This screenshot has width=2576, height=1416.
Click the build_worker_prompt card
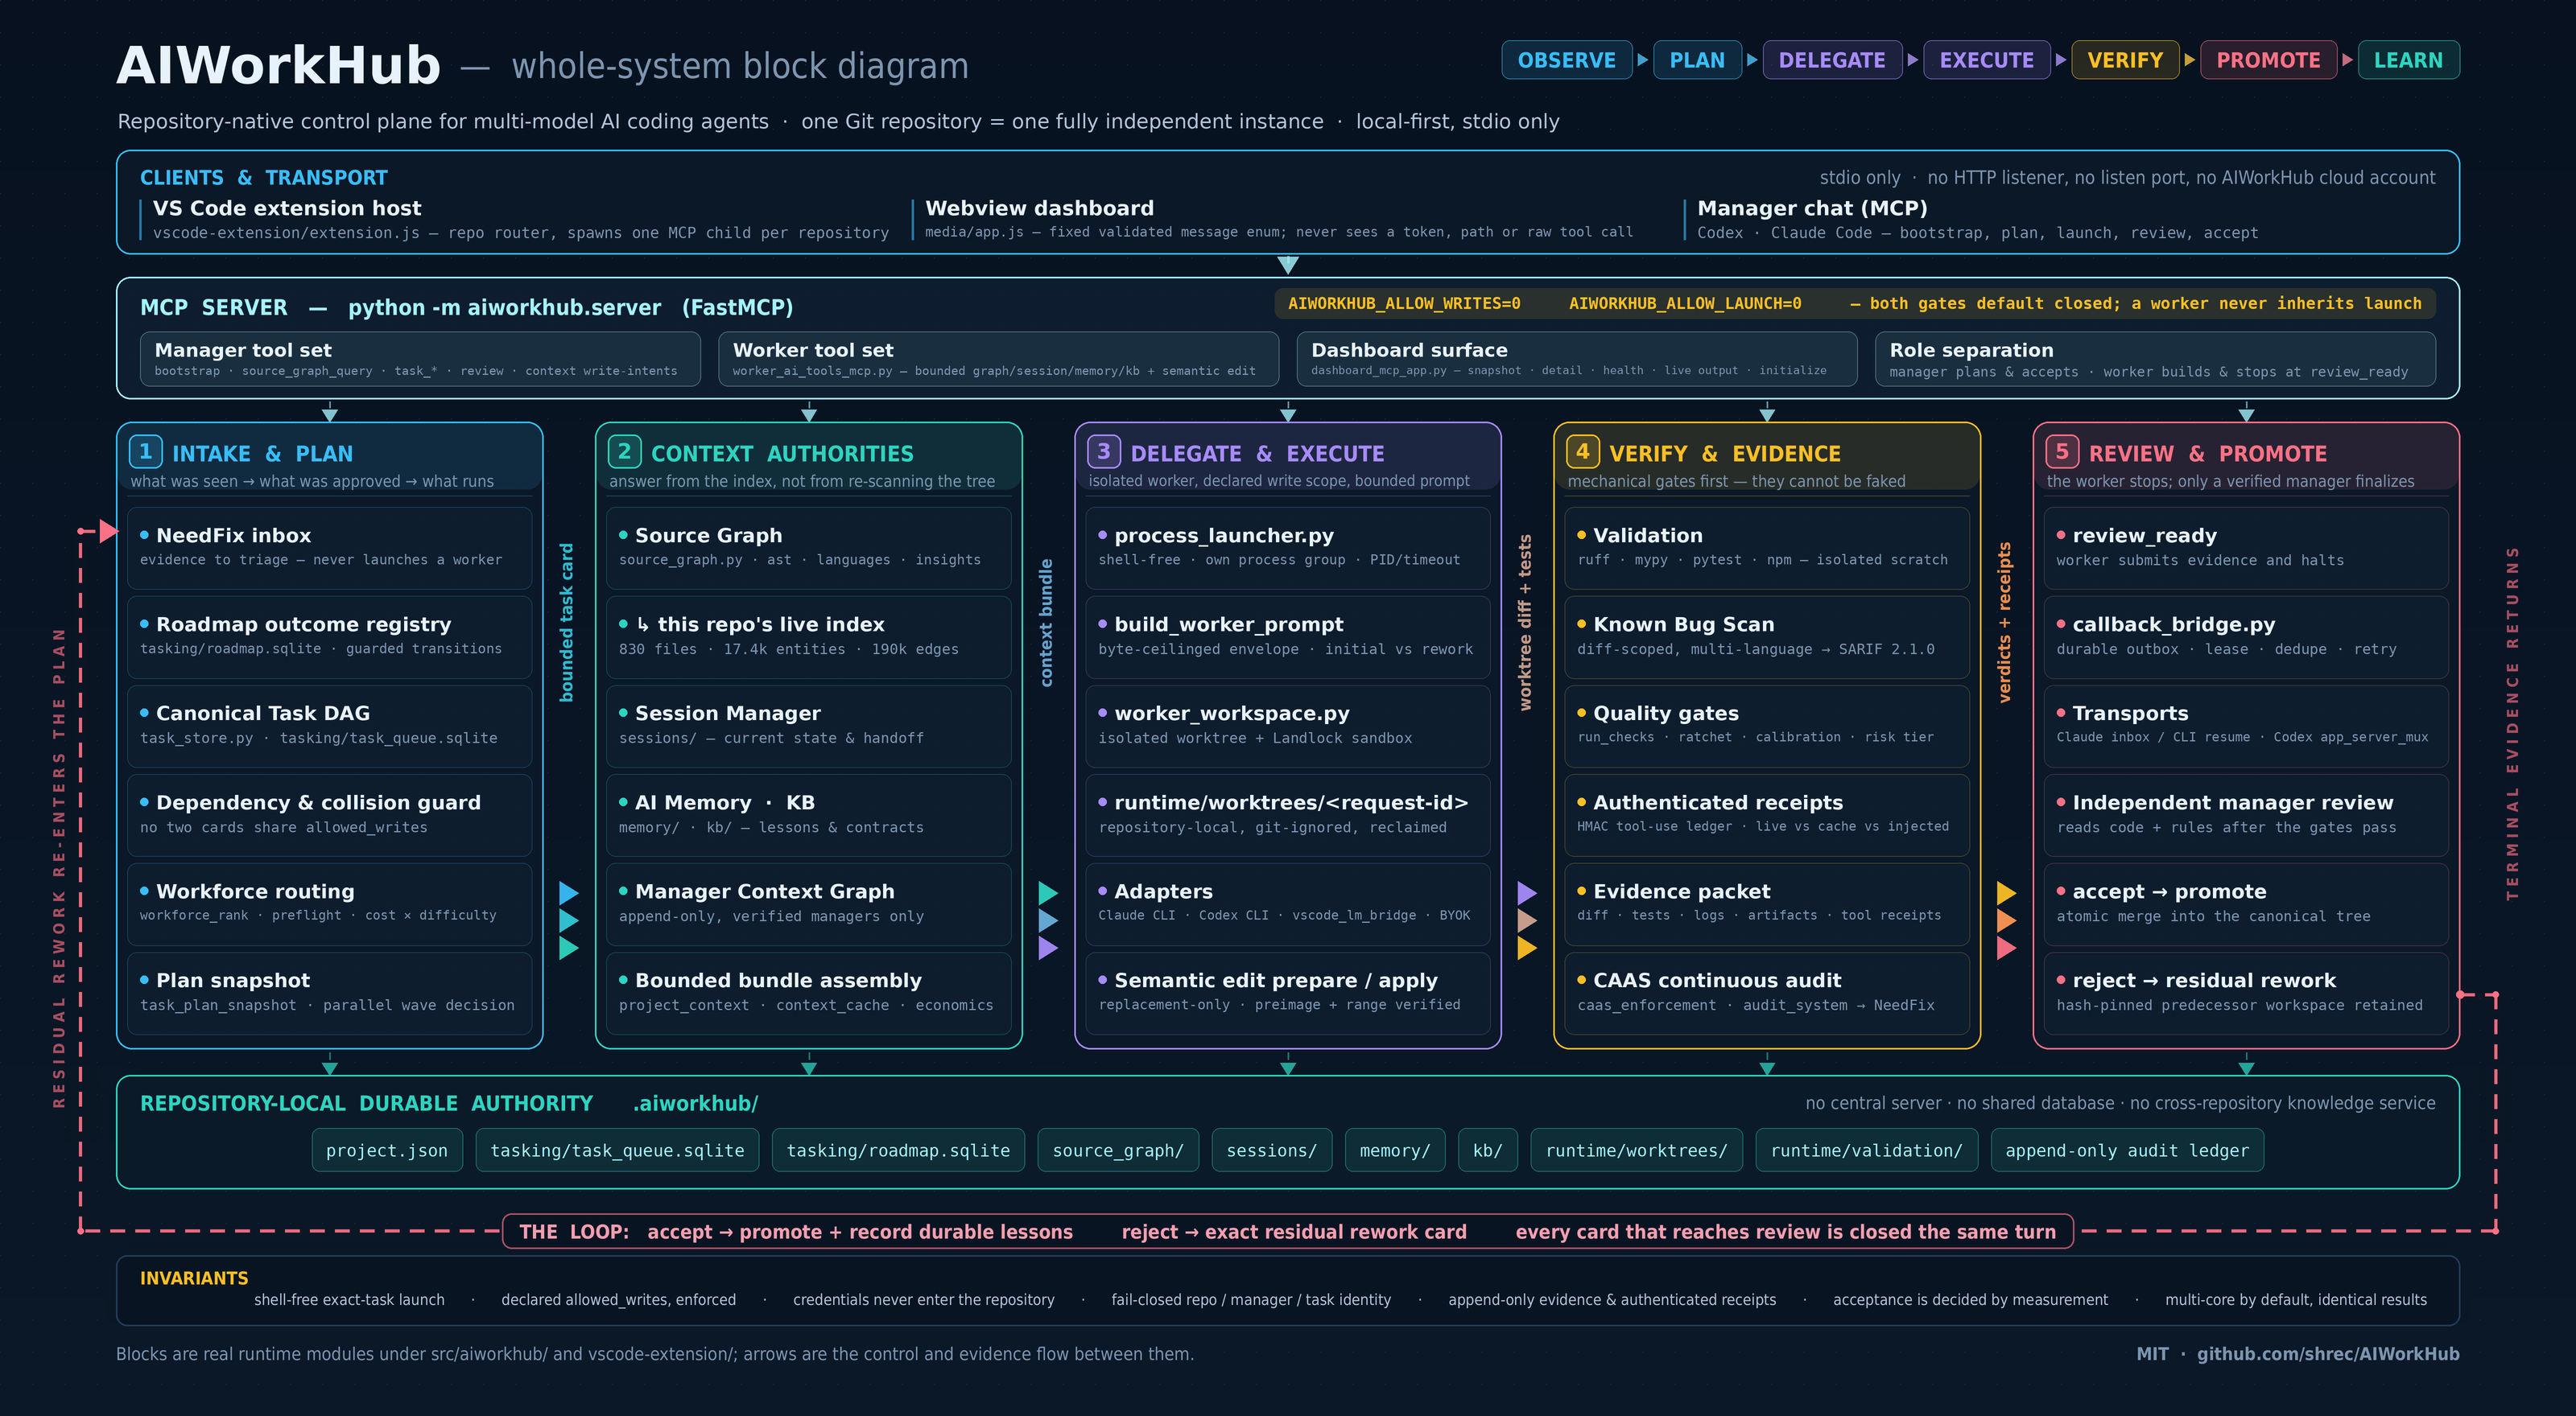[x=1288, y=636]
